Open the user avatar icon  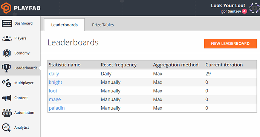click(254, 8)
